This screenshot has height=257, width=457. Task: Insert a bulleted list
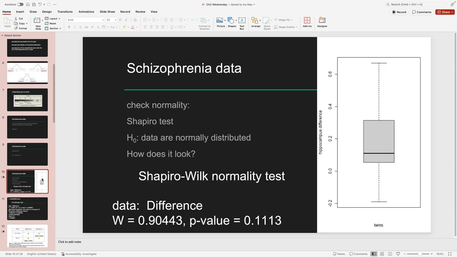[x=146, y=20]
